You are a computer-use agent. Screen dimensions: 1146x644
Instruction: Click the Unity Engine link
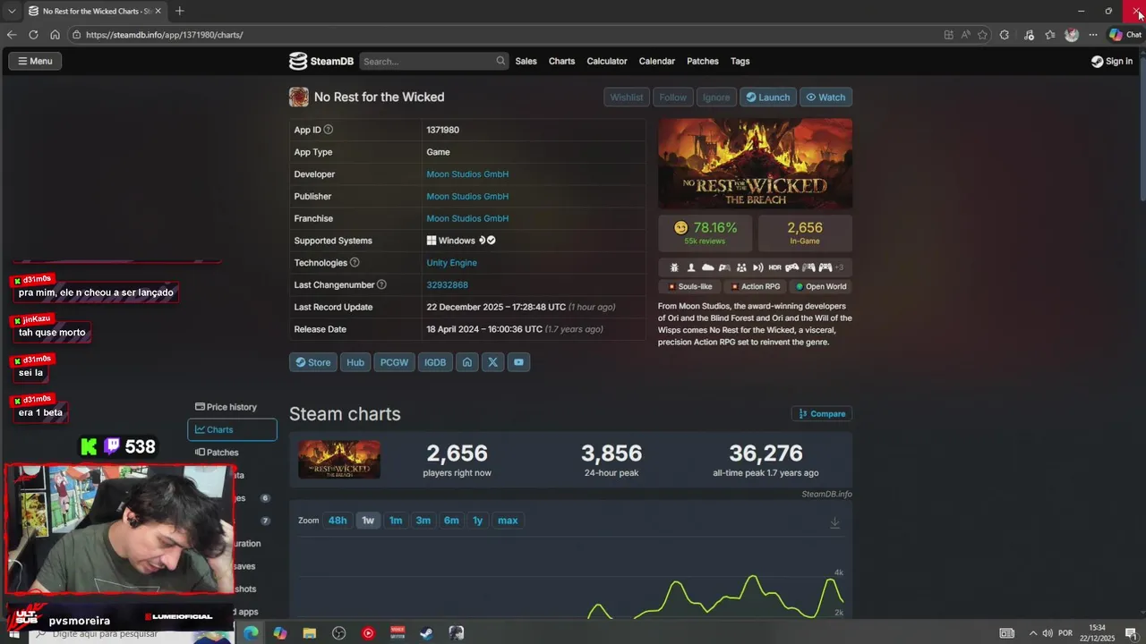451,263
